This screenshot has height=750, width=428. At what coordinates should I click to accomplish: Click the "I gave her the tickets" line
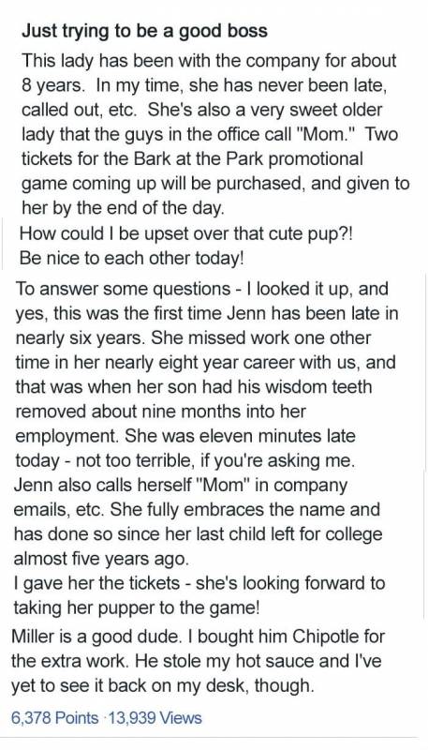(199, 583)
